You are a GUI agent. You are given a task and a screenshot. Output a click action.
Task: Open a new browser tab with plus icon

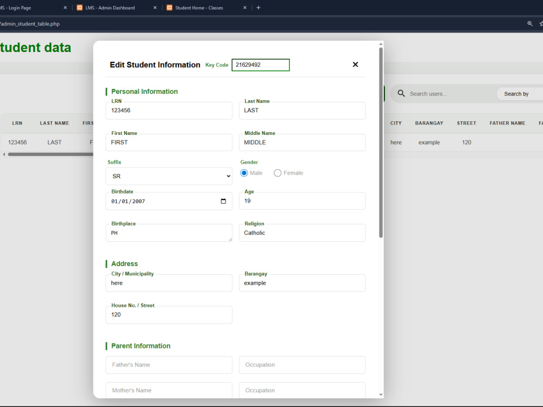tap(258, 8)
